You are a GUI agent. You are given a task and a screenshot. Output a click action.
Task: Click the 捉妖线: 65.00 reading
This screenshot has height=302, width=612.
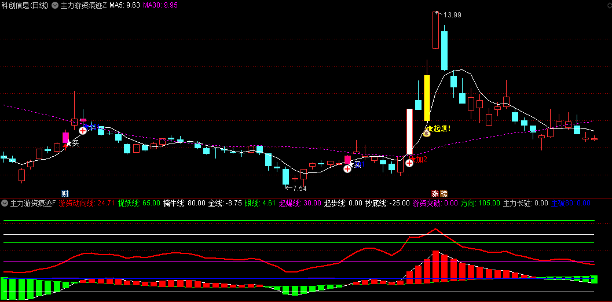click(x=139, y=203)
